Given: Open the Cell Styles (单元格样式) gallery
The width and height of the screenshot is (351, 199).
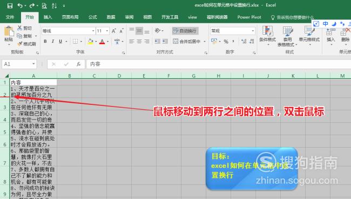Looking at the screenshot, I should 309,36.
